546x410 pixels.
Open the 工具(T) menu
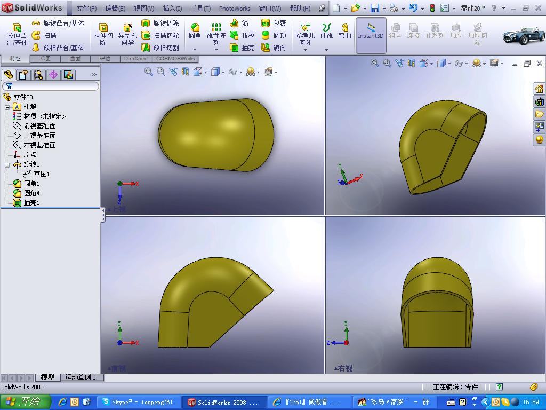[x=200, y=9]
